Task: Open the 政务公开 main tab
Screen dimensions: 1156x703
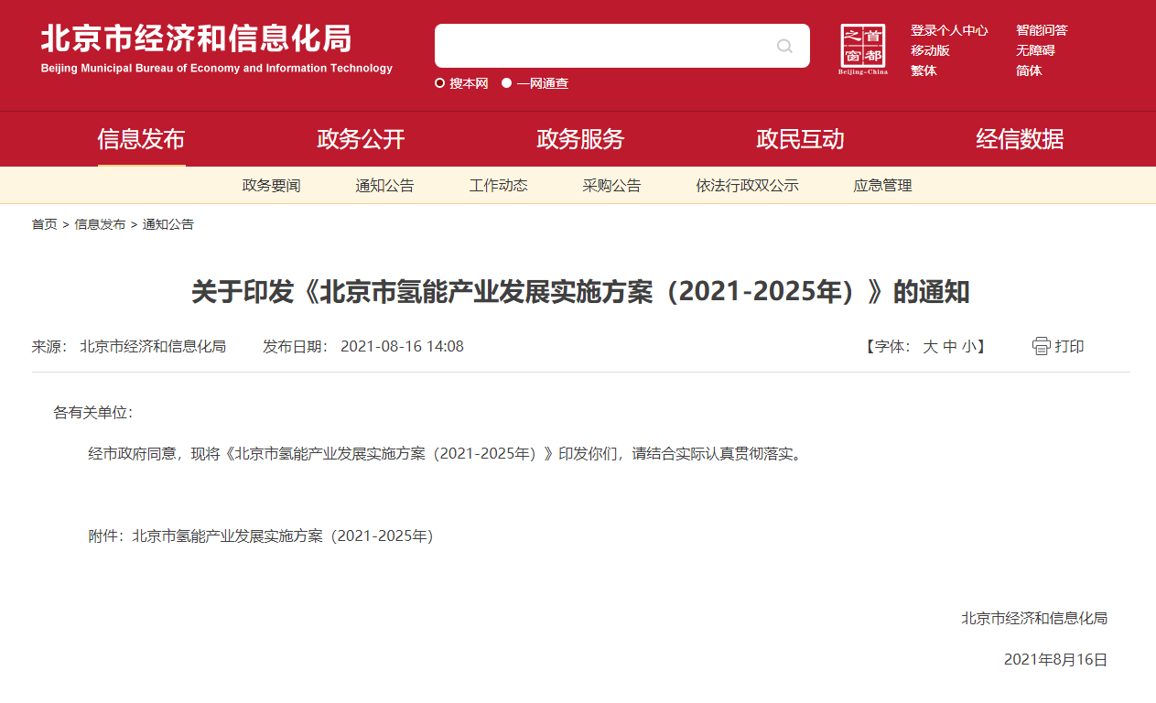Action: [361, 139]
